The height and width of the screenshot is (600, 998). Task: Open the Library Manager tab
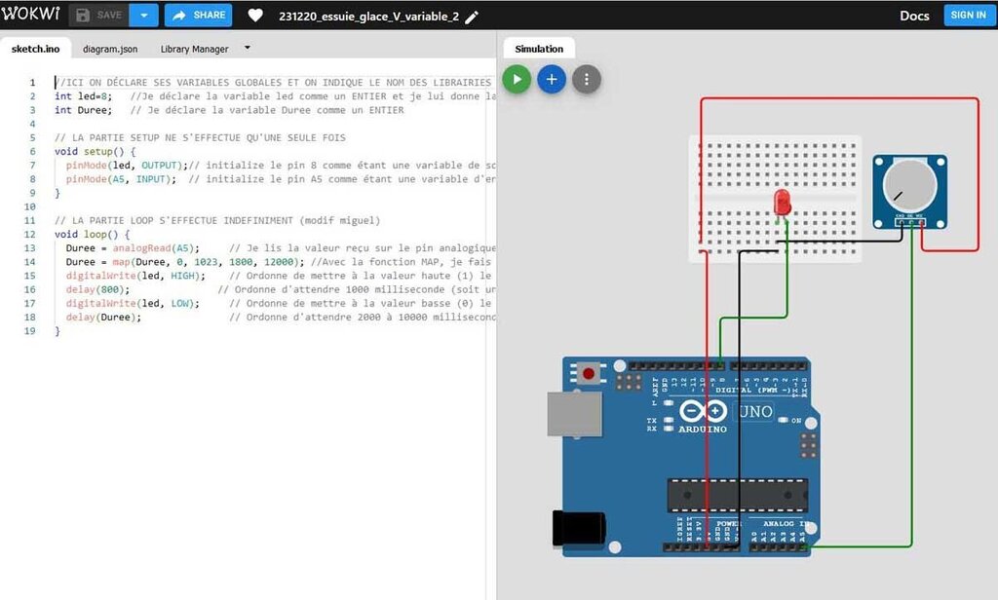pos(194,49)
